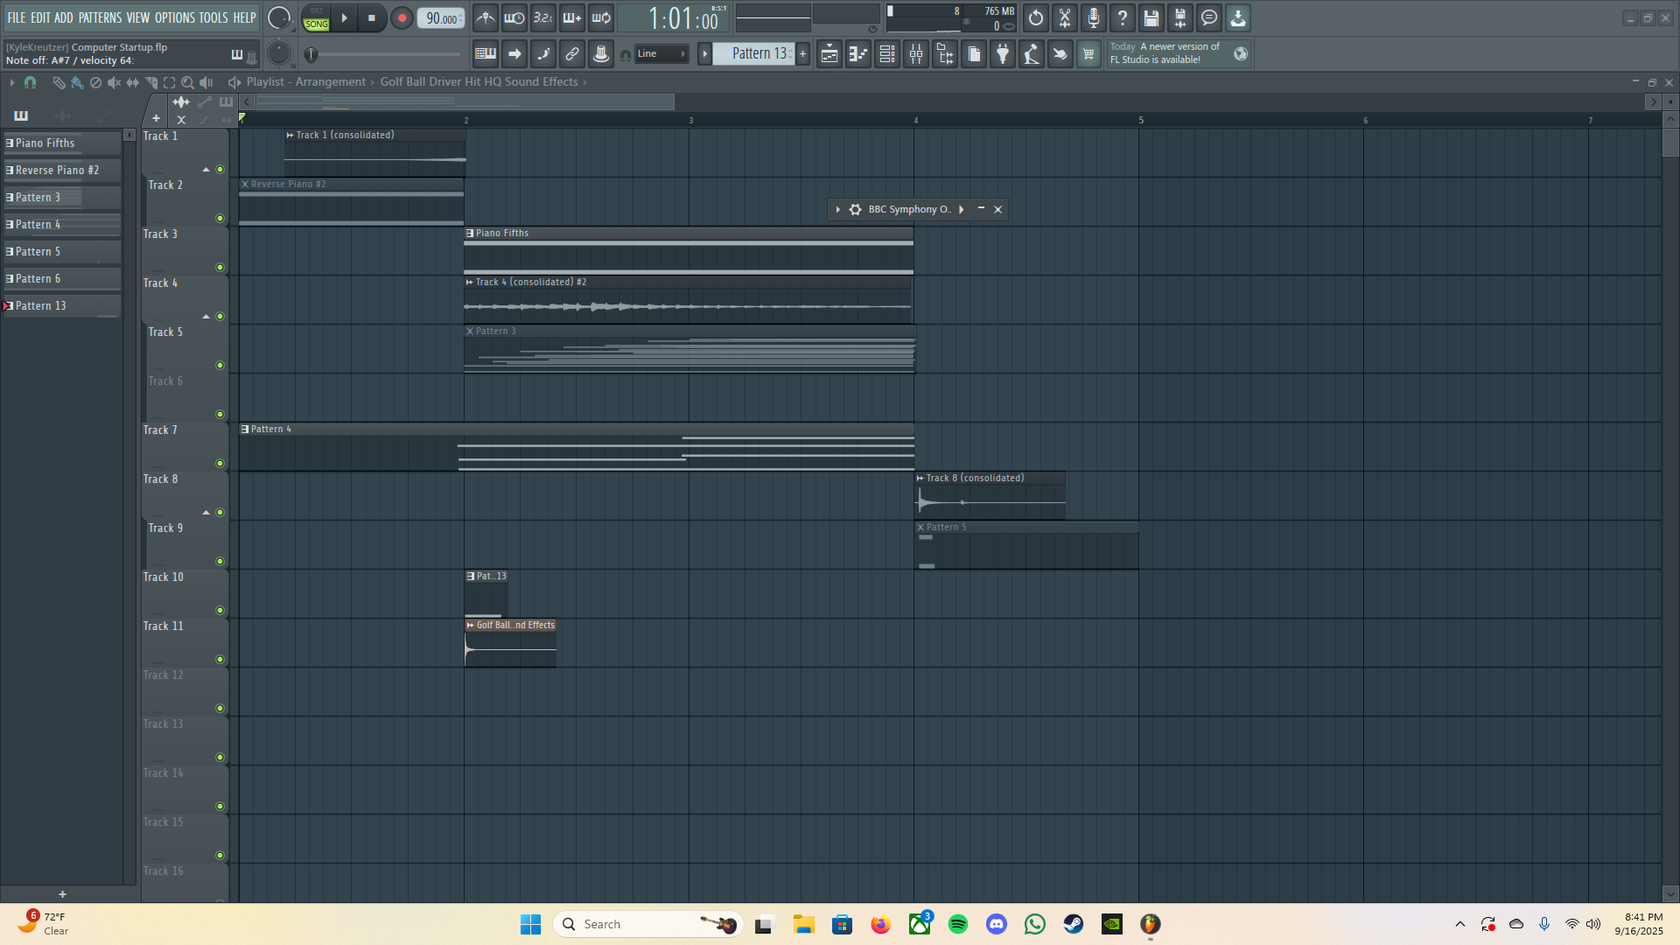Image resolution: width=1680 pixels, height=945 pixels.
Task: Click the 90.000 tempo field
Action: pos(441,18)
